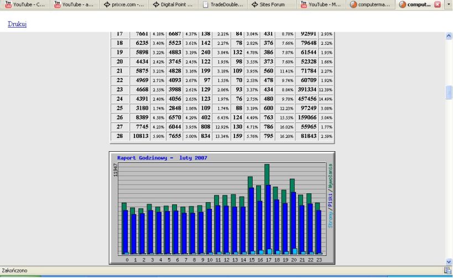453x278 pixels.
Task: Go to the Sites Forum tab
Action: [275, 4]
